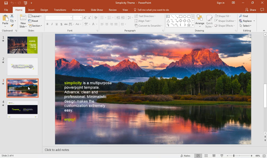Click the Zoom Out minus button
The width and height of the screenshot is (267, 158).
click(x=227, y=155)
